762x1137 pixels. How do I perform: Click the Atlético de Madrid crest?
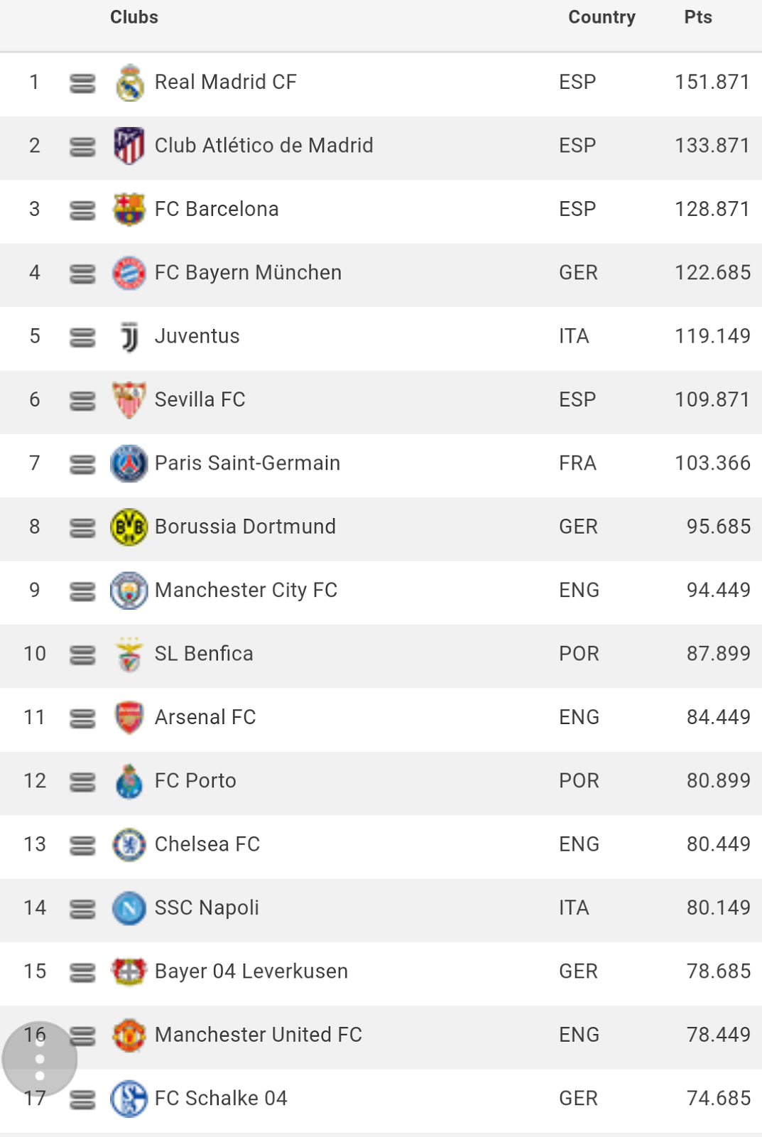129,146
